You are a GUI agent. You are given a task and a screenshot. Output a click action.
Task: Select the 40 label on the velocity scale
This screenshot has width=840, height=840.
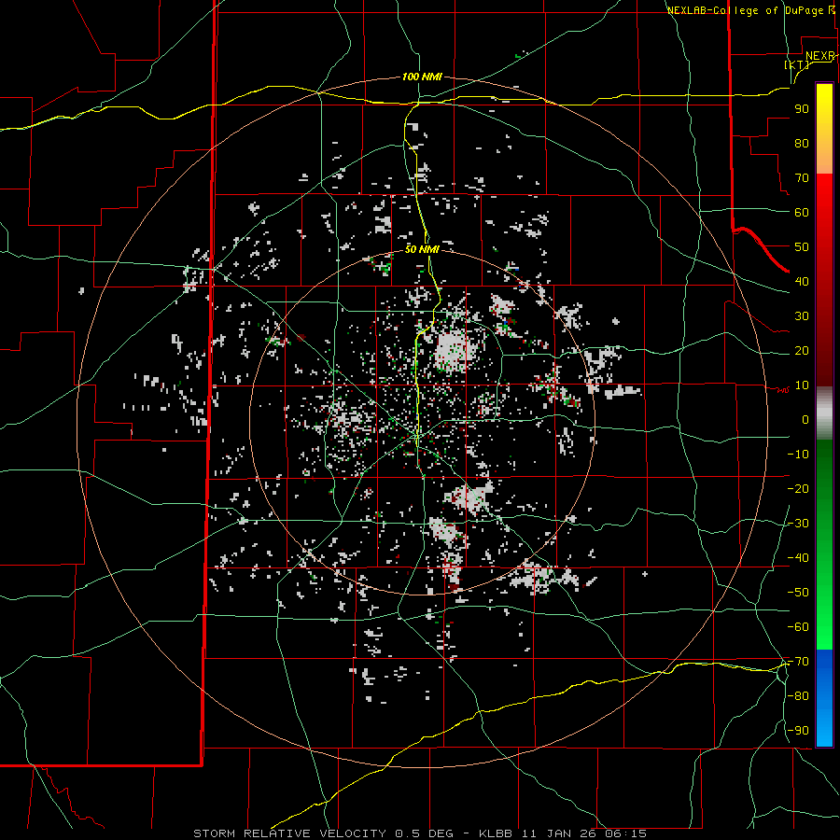click(x=802, y=281)
